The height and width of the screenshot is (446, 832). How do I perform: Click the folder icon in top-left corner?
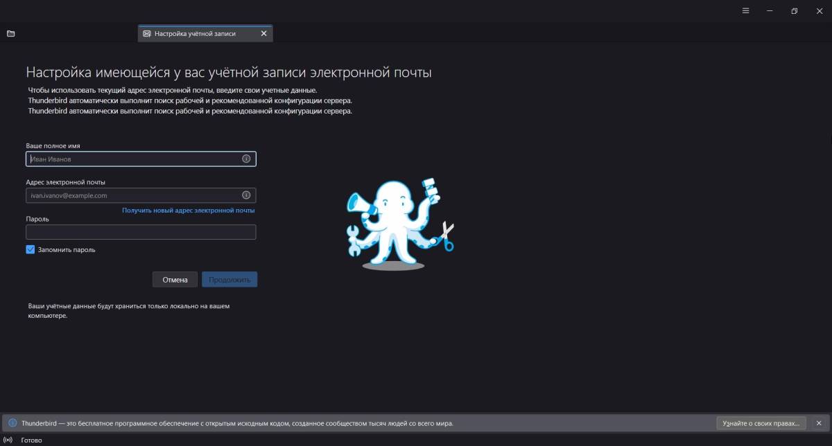[x=11, y=33]
